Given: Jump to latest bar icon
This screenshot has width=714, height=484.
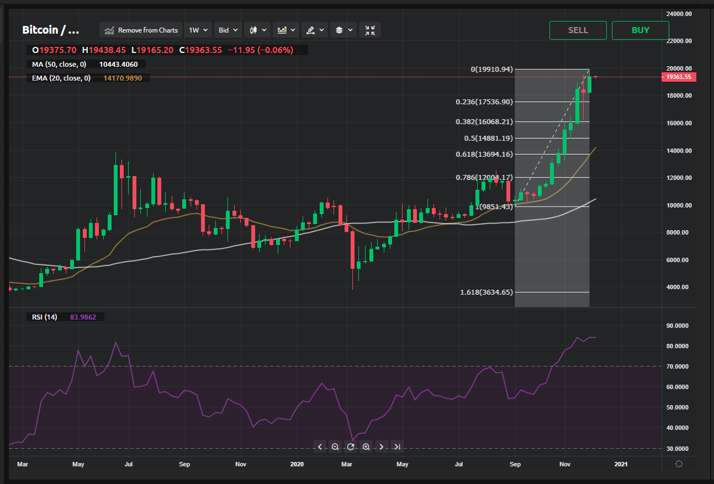Looking at the screenshot, I should (397, 446).
